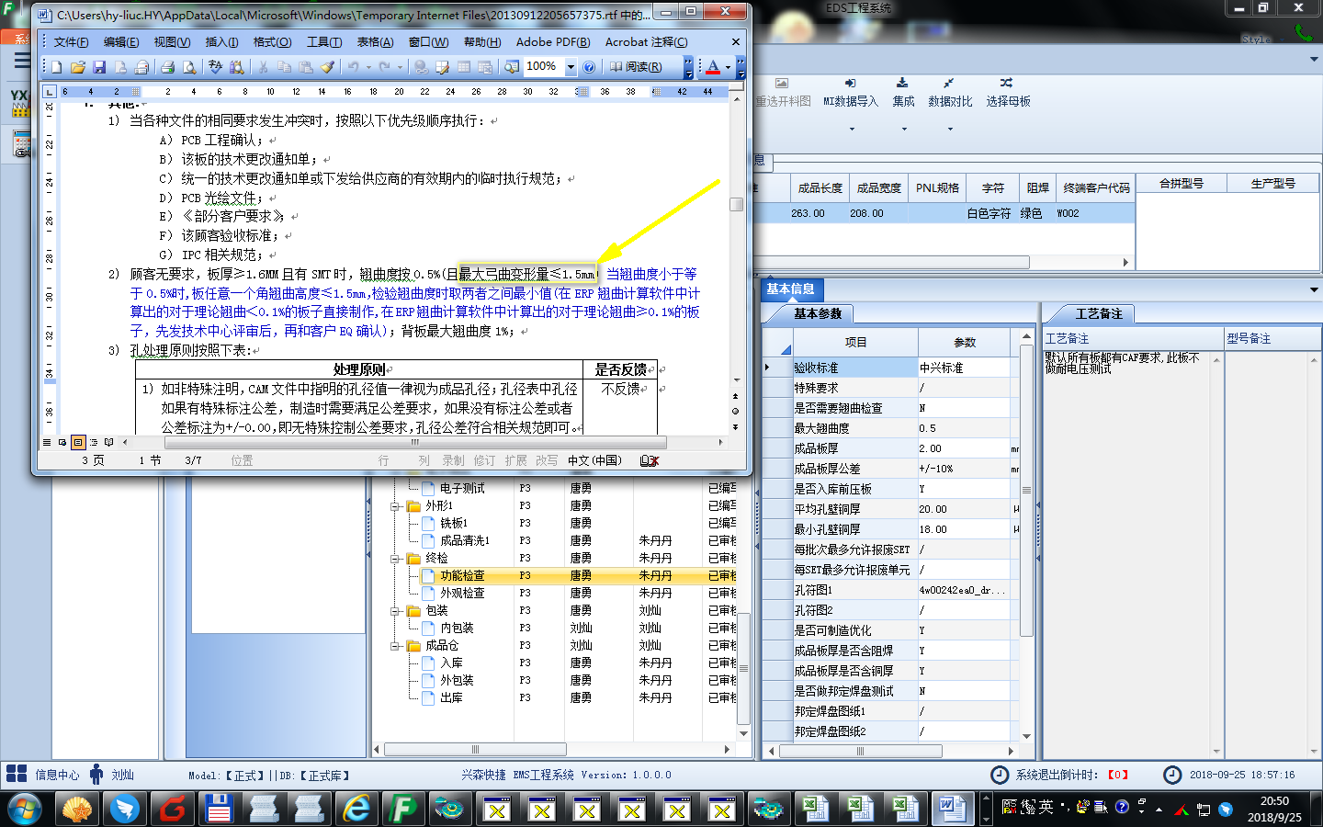Screen dimensions: 1323x827
Task: Click the Open folder icon in Word toolbar
Action: (x=78, y=67)
